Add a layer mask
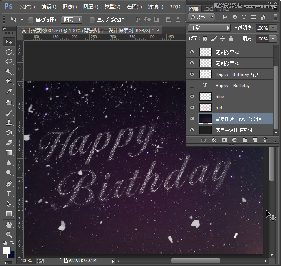The image size is (281, 266). [224, 140]
